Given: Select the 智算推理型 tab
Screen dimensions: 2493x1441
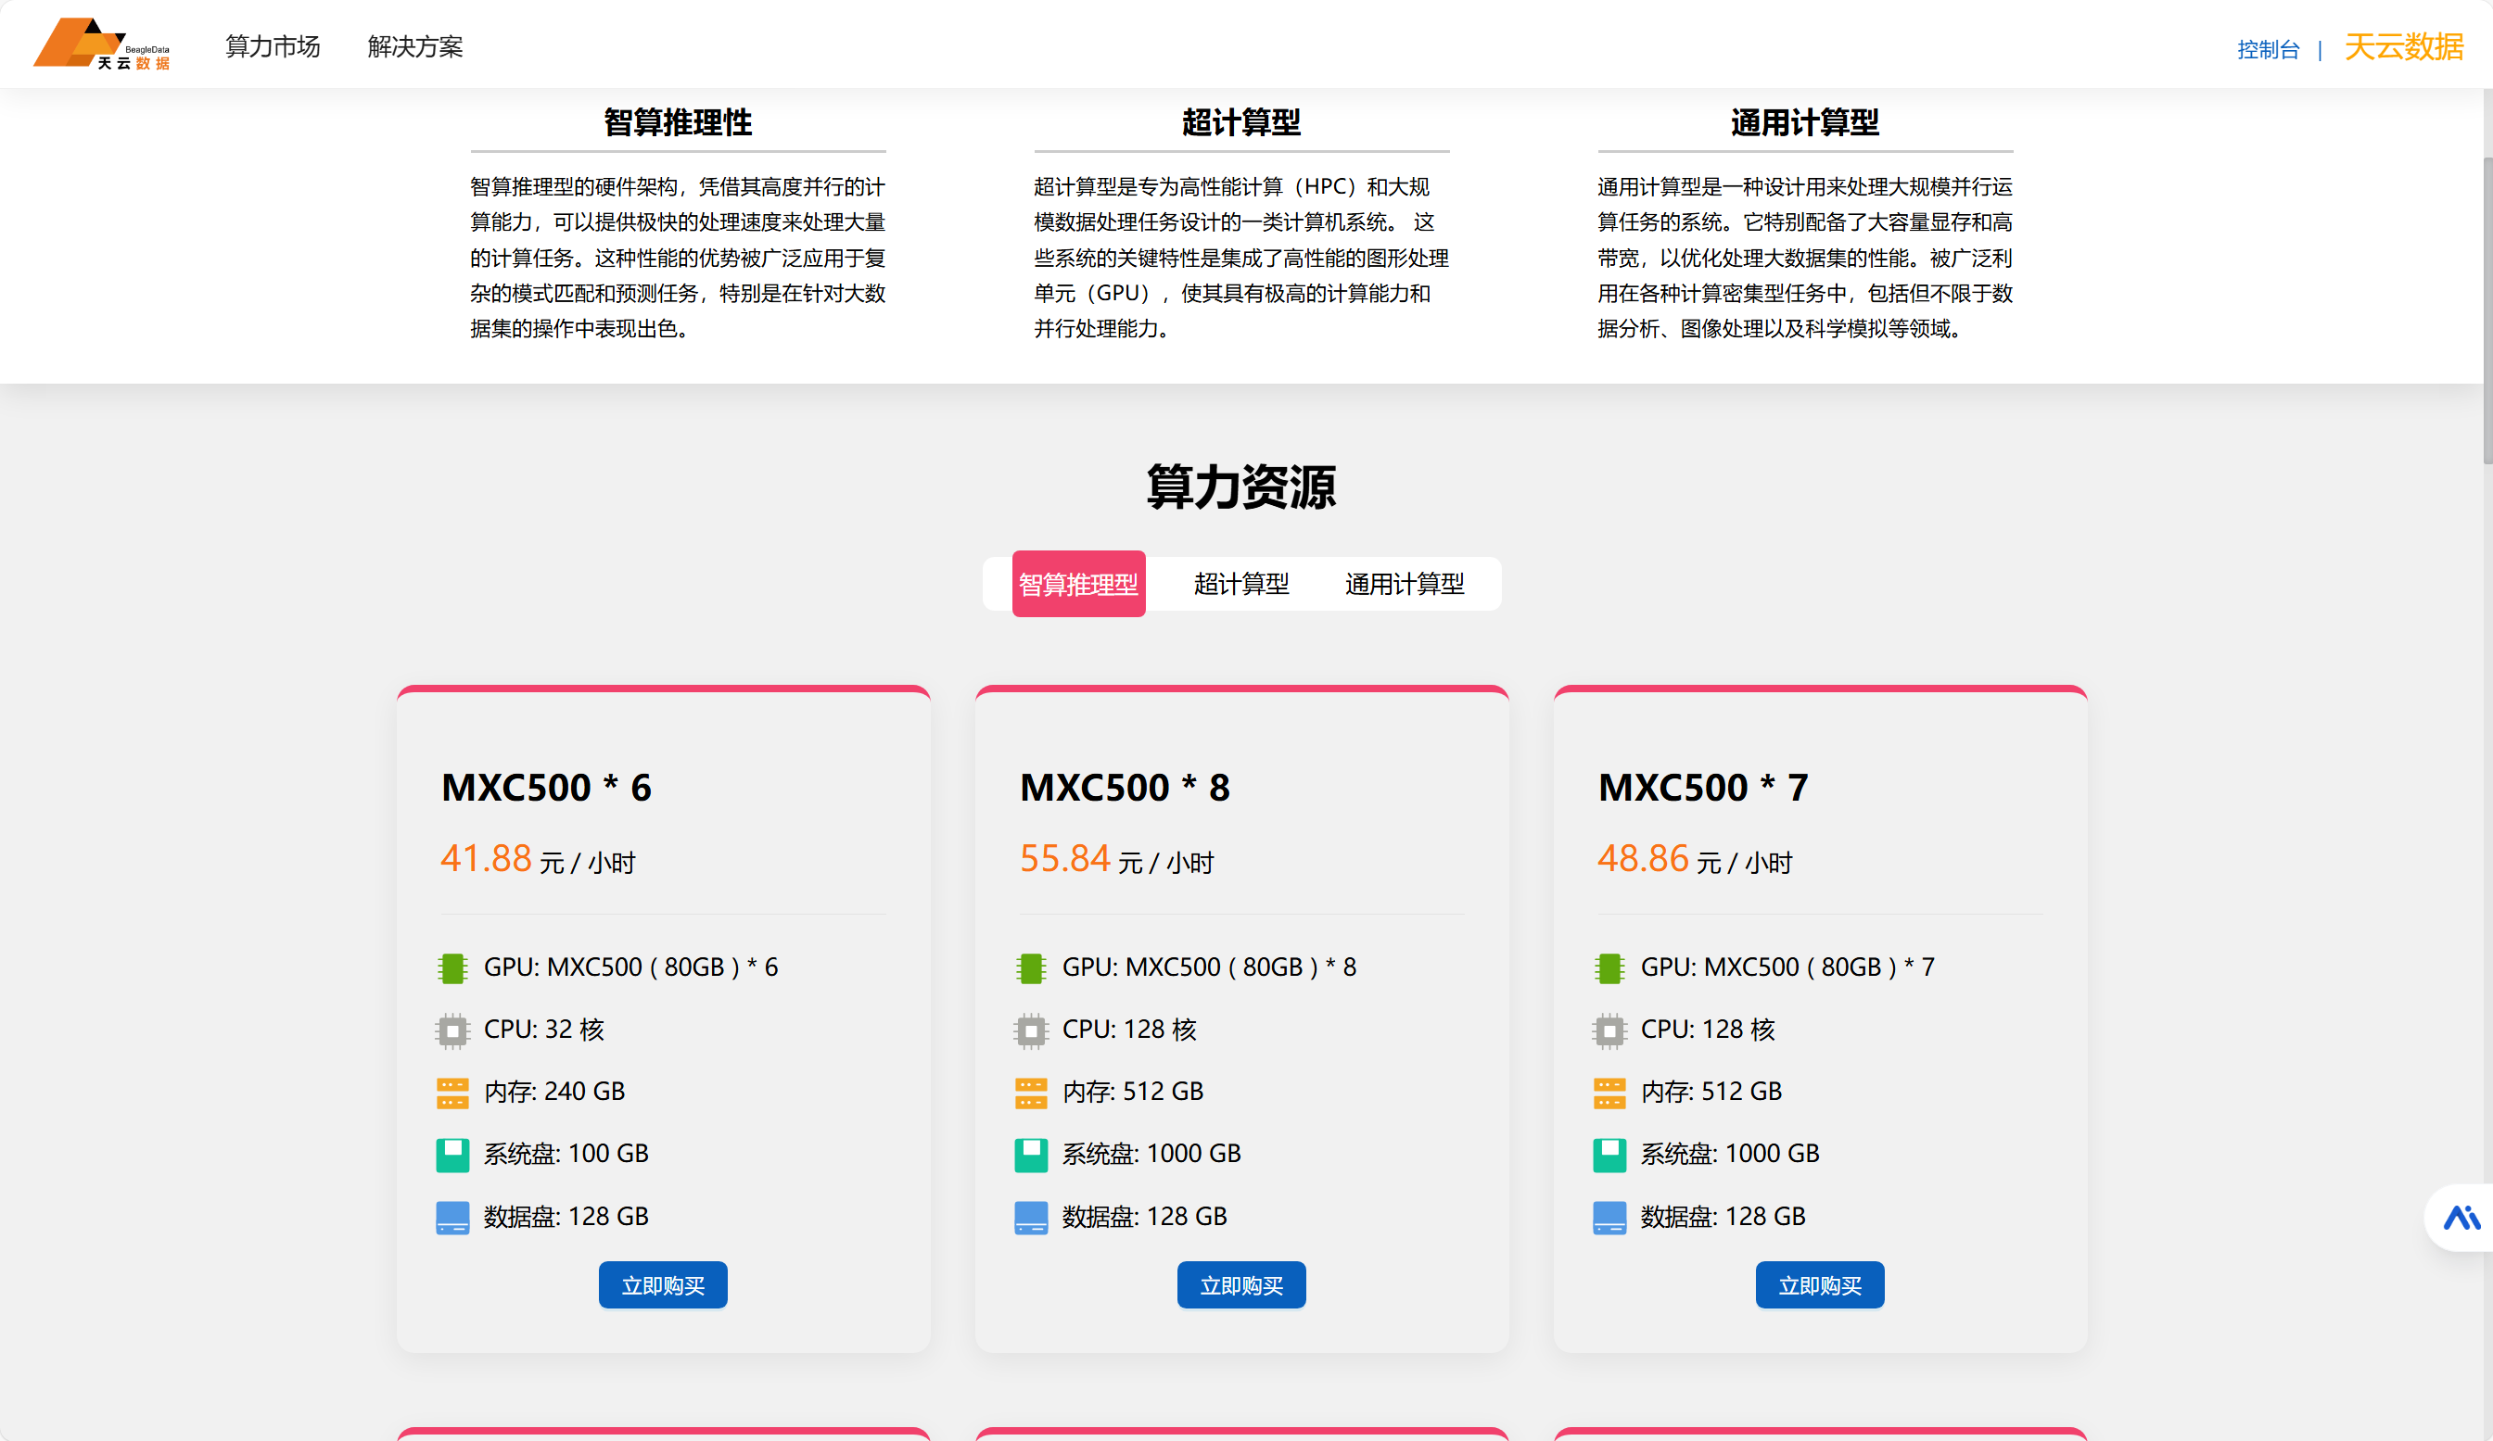Looking at the screenshot, I should coord(1078,584).
